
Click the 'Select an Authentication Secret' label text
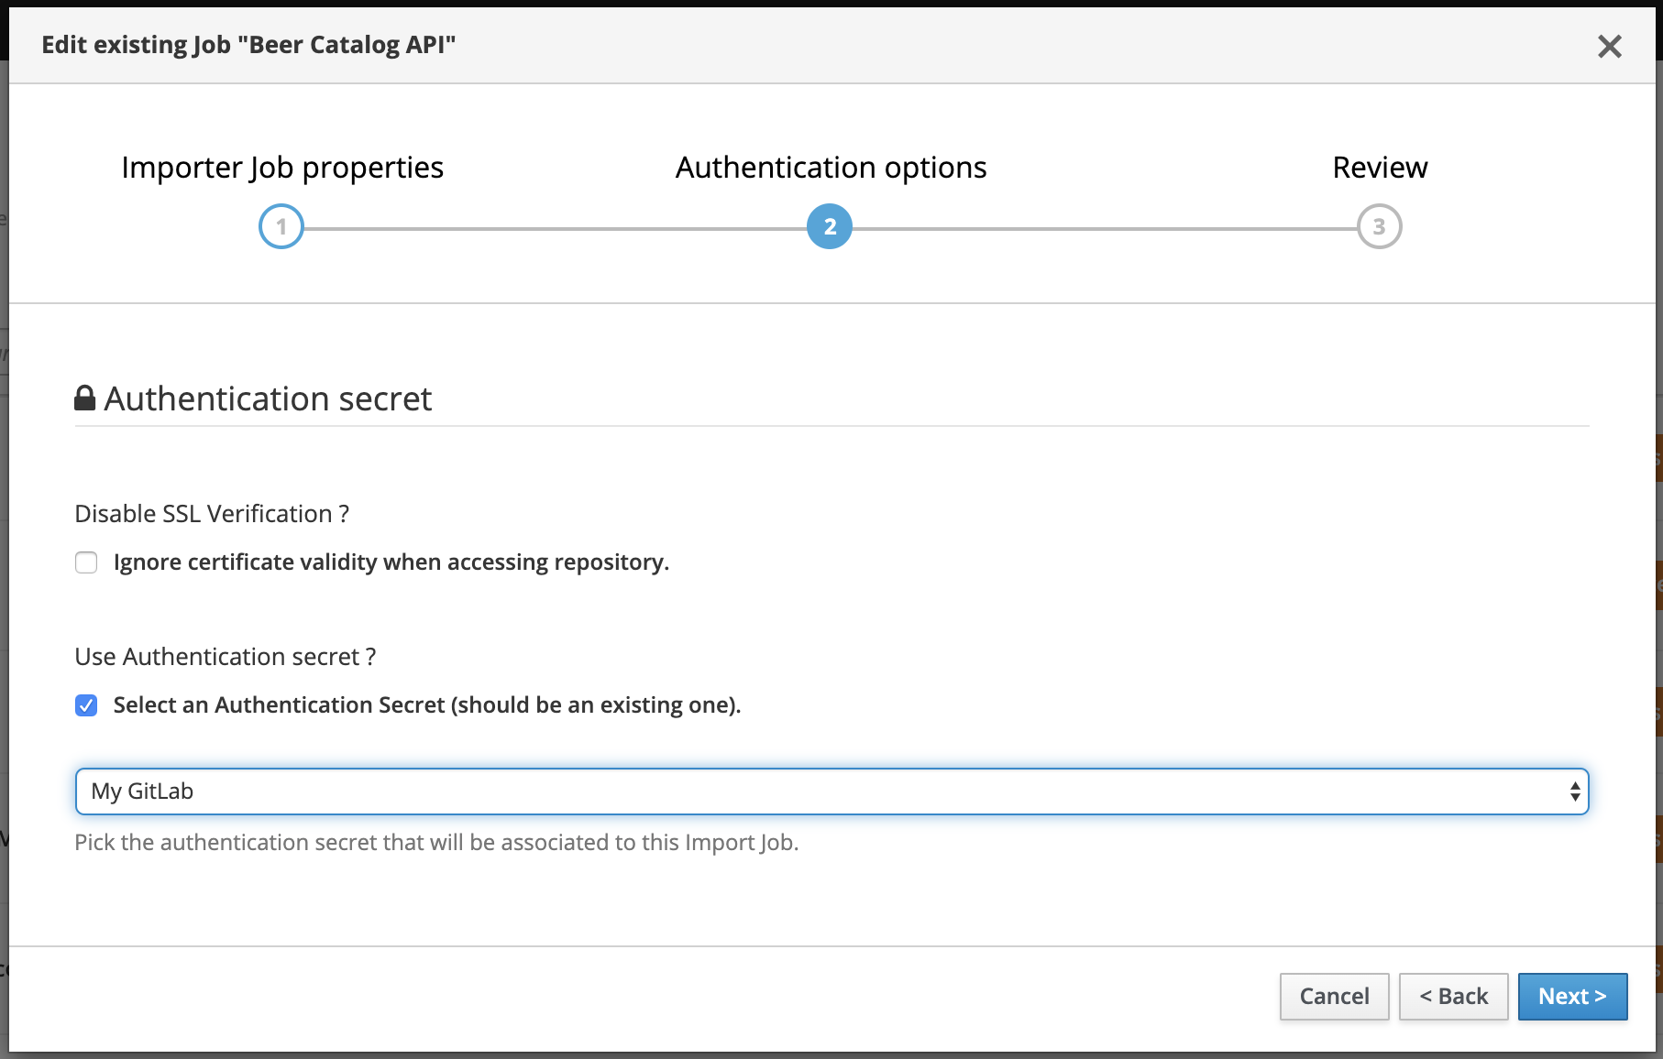coord(426,705)
